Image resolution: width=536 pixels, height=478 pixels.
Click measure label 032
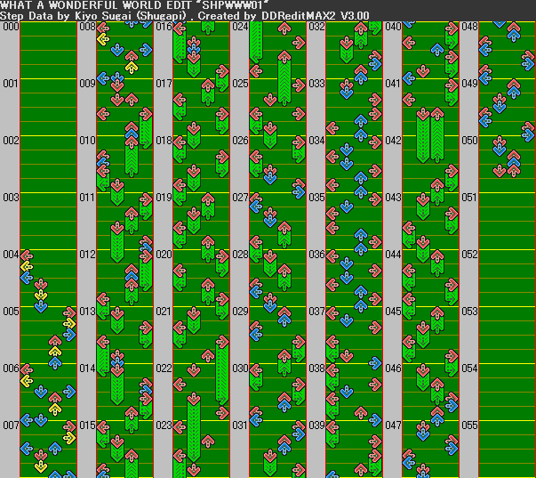click(x=316, y=27)
